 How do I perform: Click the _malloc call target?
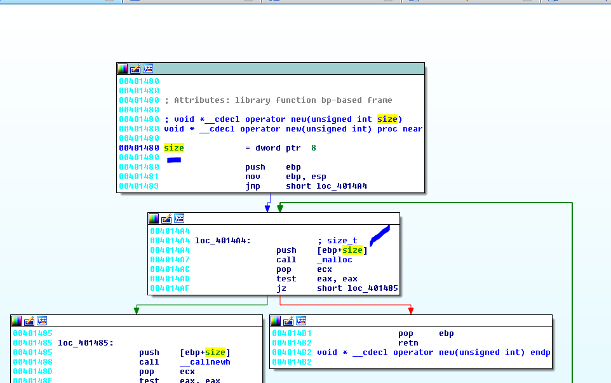coord(334,260)
